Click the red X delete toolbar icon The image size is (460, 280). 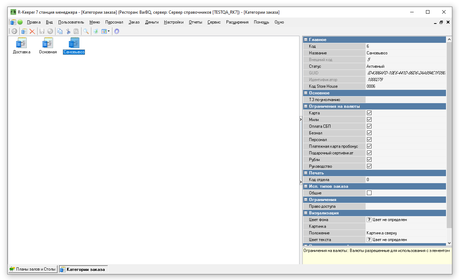click(x=32, y=31)
